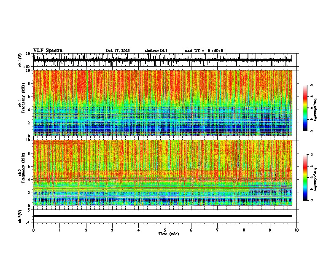Click time axis tick label "5"
The height and width of the screenshot is (258, 334).
coord(165,230)
